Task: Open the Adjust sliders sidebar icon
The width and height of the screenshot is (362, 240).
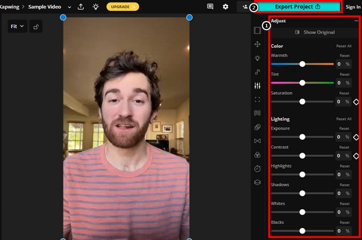Action: click(258, 86)
